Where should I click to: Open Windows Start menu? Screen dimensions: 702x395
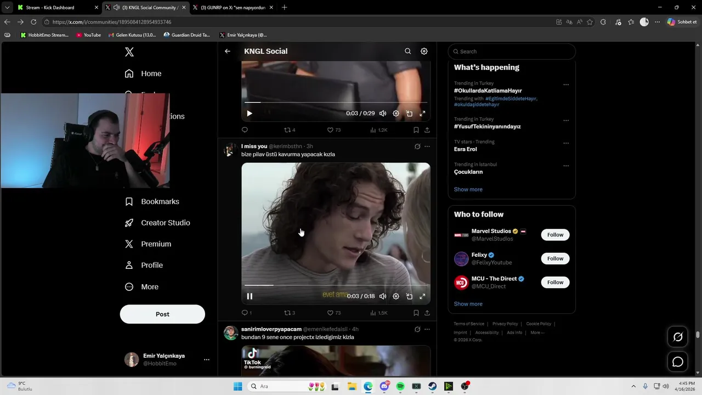click(x=237, y=386)
